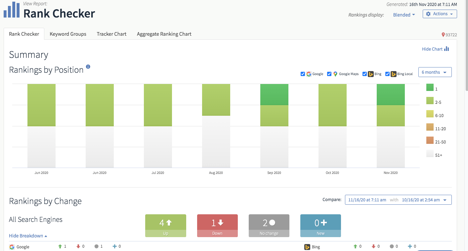The height and width of the screenshot is (251, 468).
Task: Click the dark green position 1 legend swatch
Action: pos(430,88)
